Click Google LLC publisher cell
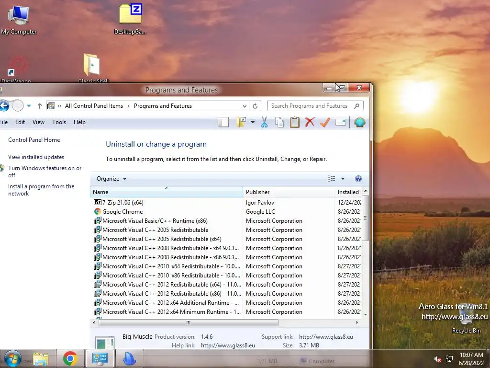The image size is (490, 368). coord(260,211)
